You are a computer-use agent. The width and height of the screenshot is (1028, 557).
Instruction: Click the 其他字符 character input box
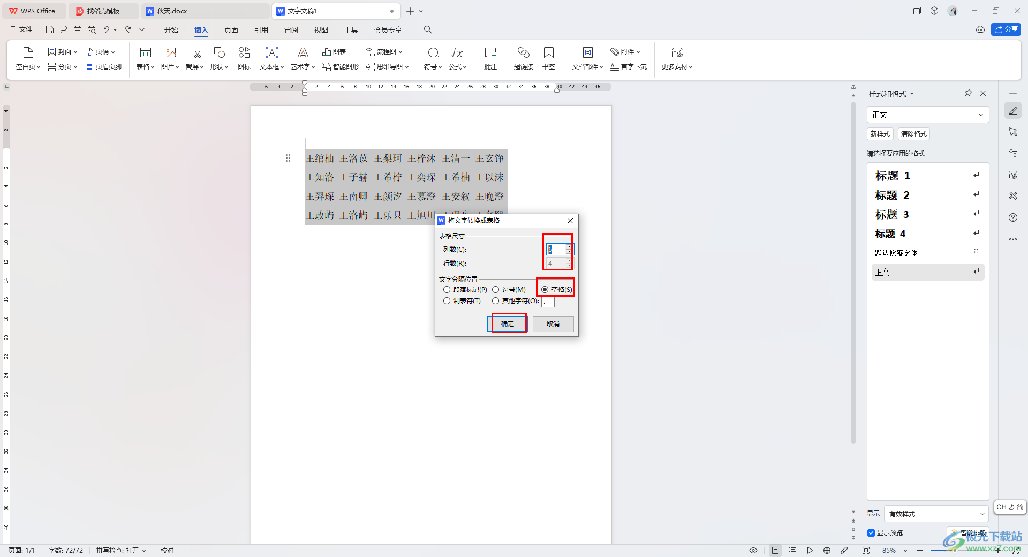coord(548,302)
